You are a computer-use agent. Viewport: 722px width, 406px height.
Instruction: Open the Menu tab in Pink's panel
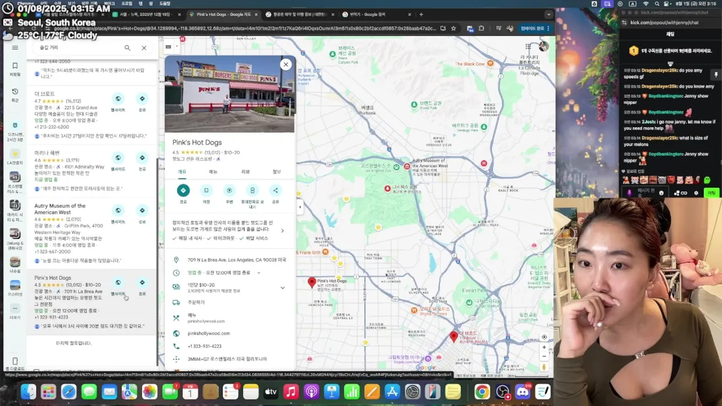point(213,172)
